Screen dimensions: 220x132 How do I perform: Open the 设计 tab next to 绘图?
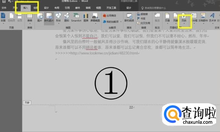(x=46, y=8)
